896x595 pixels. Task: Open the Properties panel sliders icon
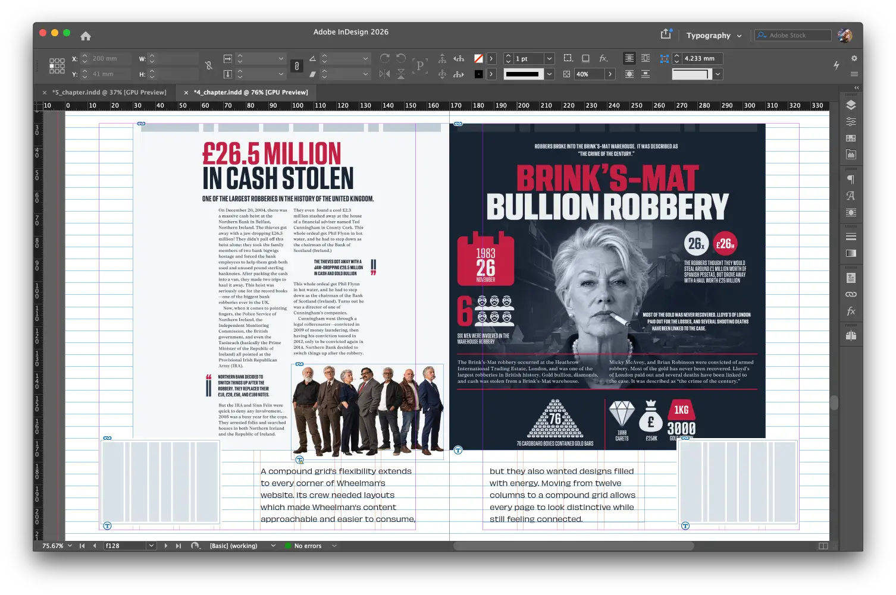[851, 121]
